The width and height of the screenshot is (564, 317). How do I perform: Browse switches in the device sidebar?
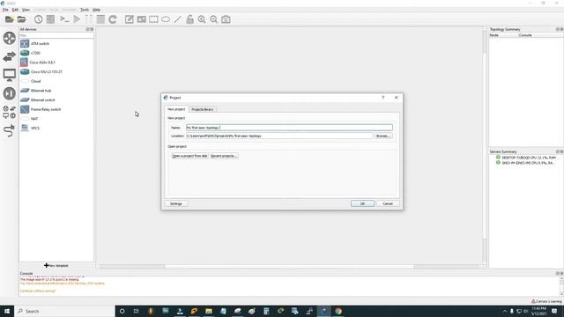click(x=10, y=56)
